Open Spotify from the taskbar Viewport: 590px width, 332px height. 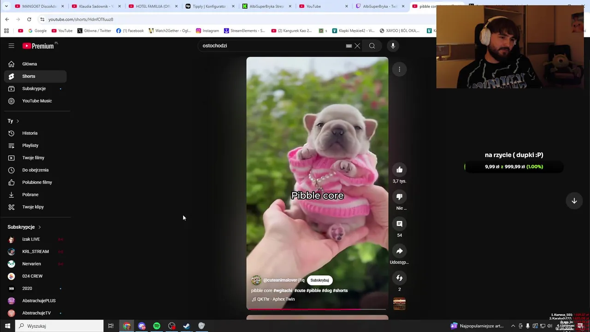(x=157, y=326)
